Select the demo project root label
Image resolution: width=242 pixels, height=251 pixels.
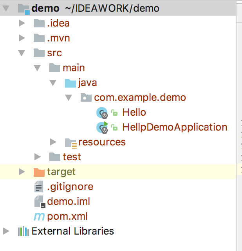point(45,8)
